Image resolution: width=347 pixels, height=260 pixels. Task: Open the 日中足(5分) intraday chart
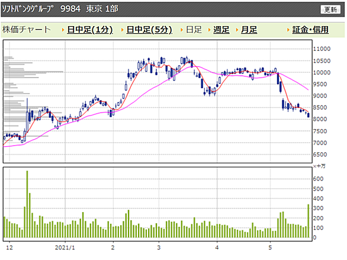coord(149,30)
